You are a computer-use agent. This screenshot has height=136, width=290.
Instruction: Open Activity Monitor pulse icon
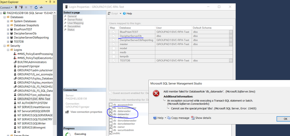(41, 8)
